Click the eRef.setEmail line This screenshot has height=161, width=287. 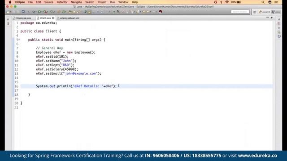pos(69,73)
